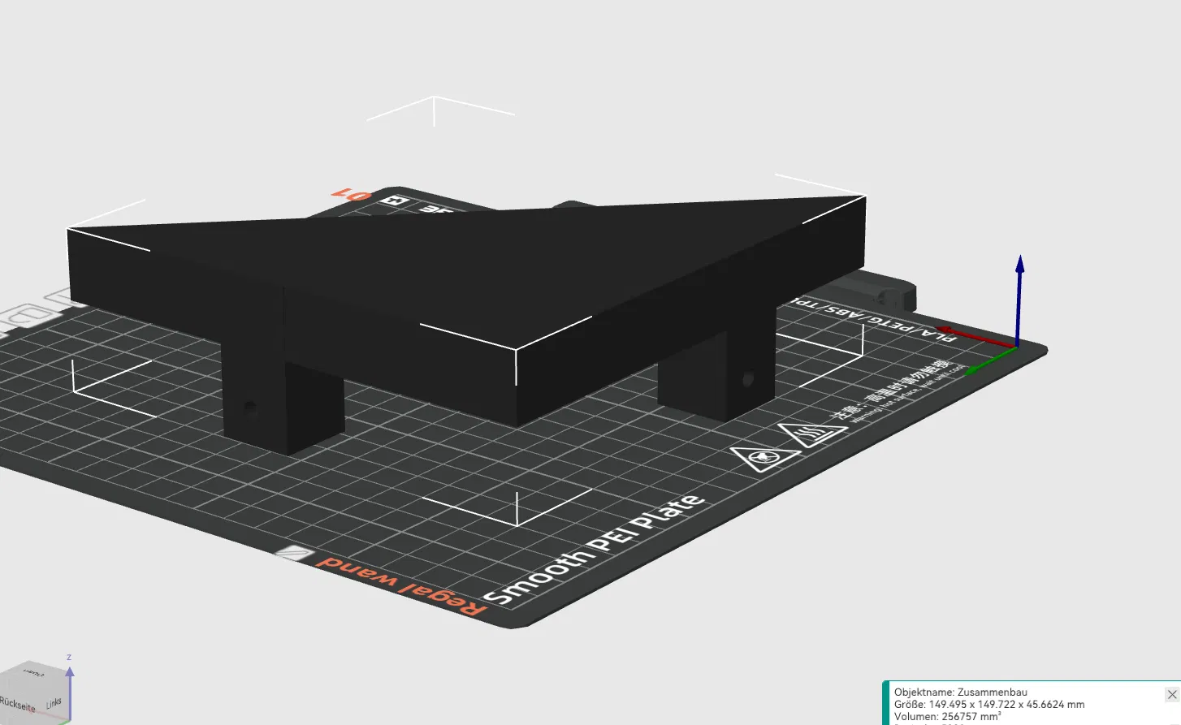1181x725 pixels.
Task: Click the Links face of the view cube
Action: 54,703
